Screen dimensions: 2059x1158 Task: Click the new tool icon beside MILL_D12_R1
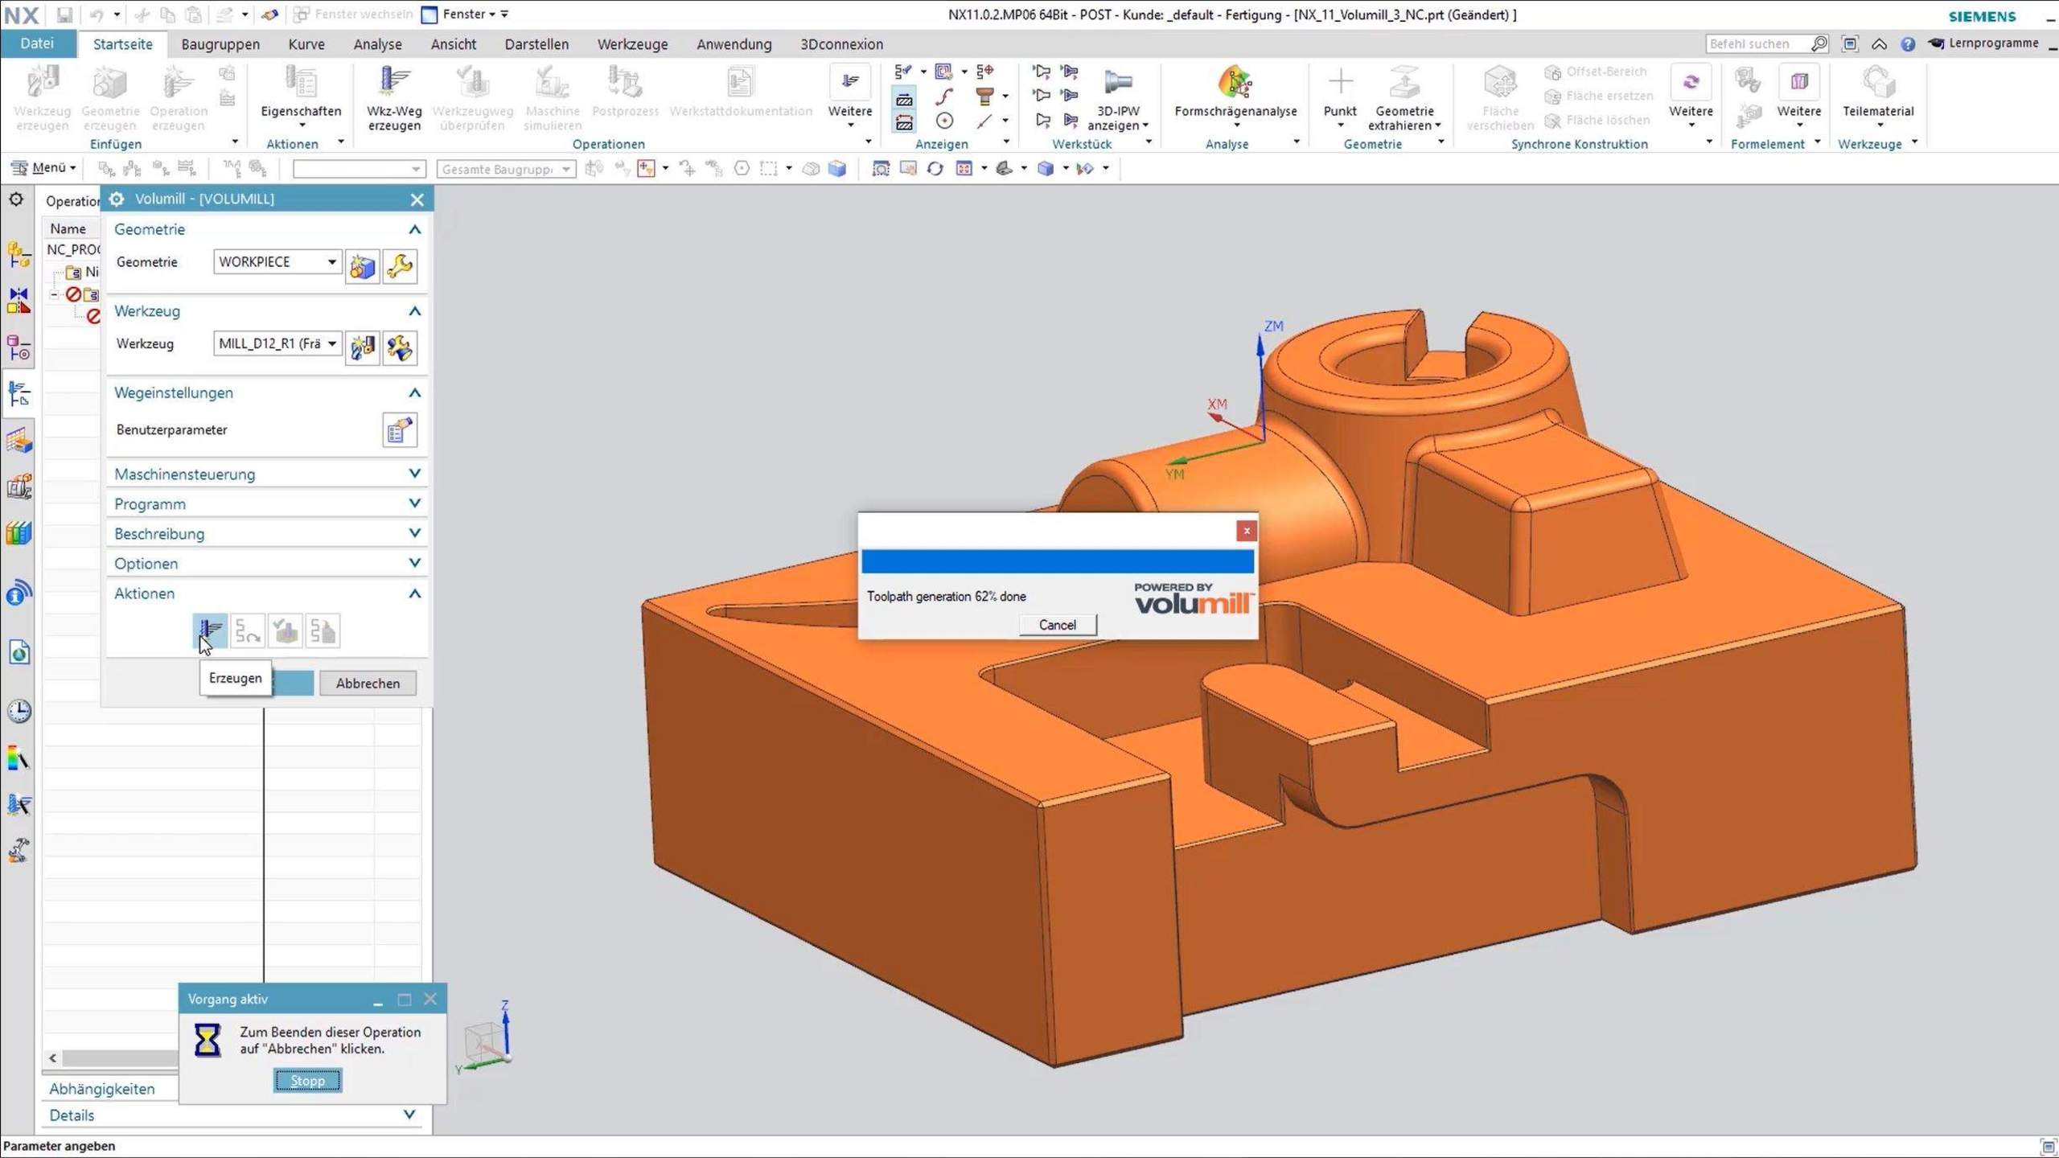pos(363,347)
